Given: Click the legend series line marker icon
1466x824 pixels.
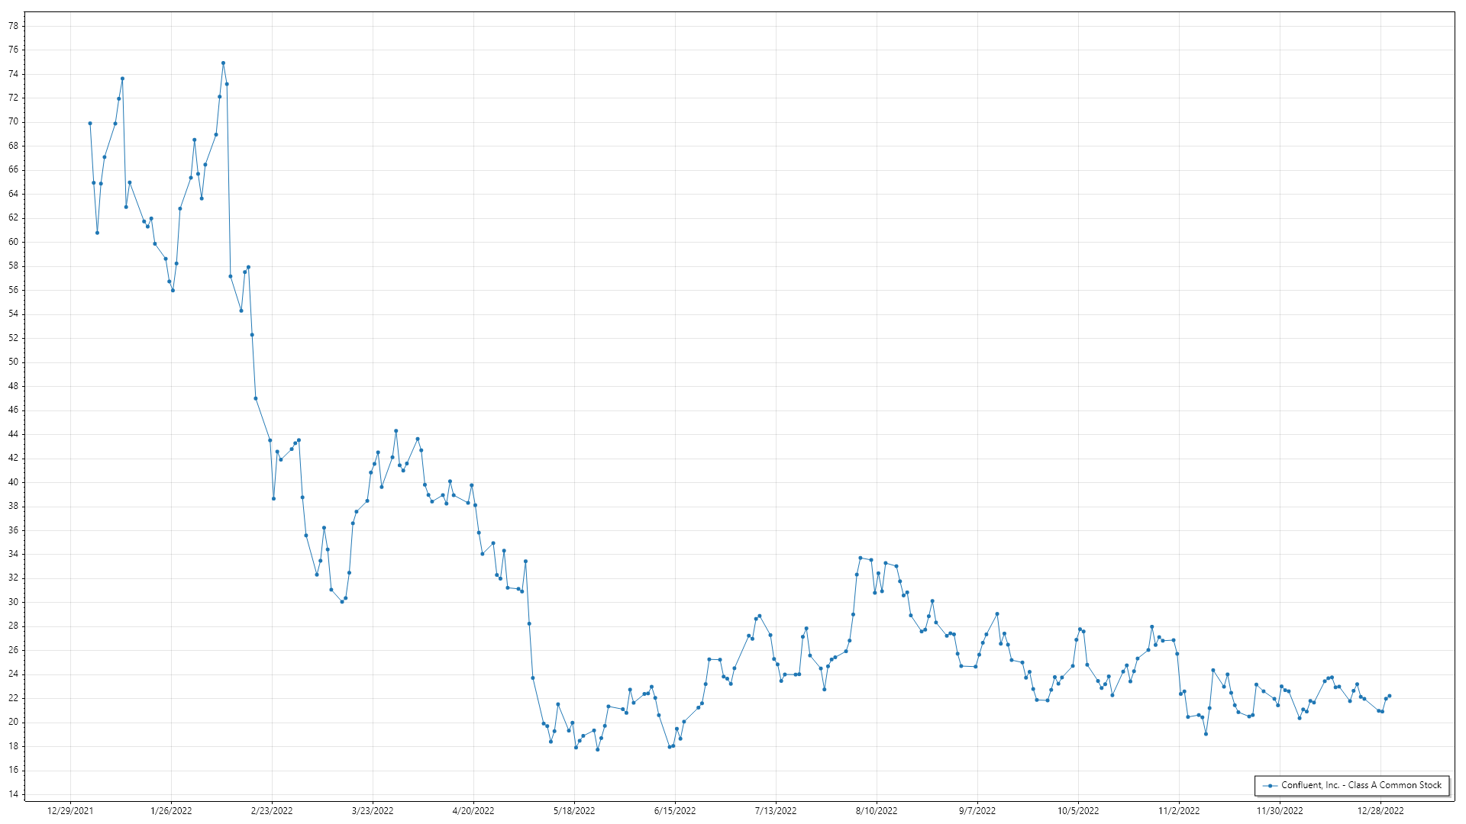Looking at the screenshot, I should tap(1270, 786).
